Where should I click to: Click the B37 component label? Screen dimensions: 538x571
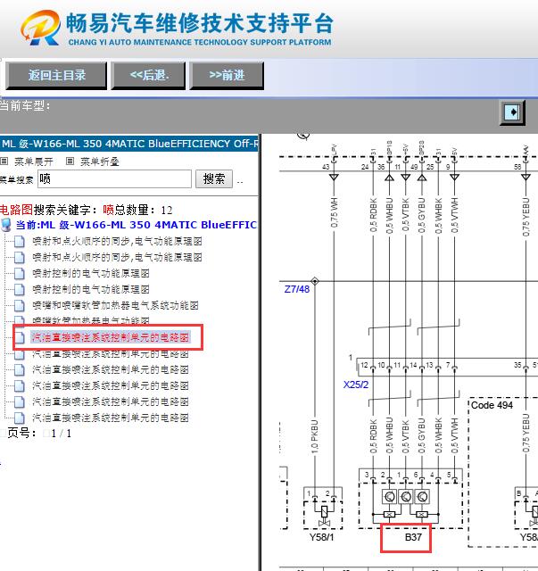point(413,537)
